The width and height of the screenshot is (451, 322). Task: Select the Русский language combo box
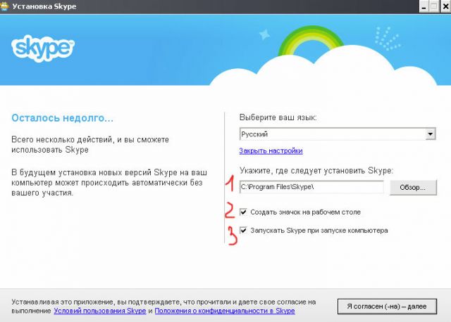338,134
